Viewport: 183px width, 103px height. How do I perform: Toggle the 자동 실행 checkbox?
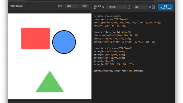tap(150, 7)
